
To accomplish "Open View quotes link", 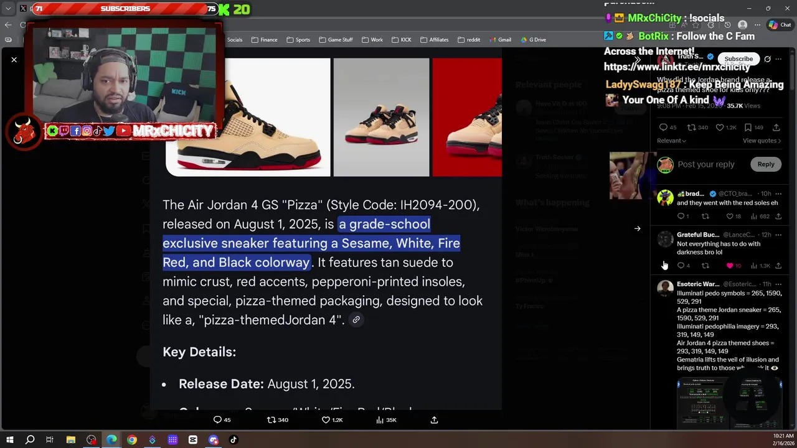I will tap(762, 141).
